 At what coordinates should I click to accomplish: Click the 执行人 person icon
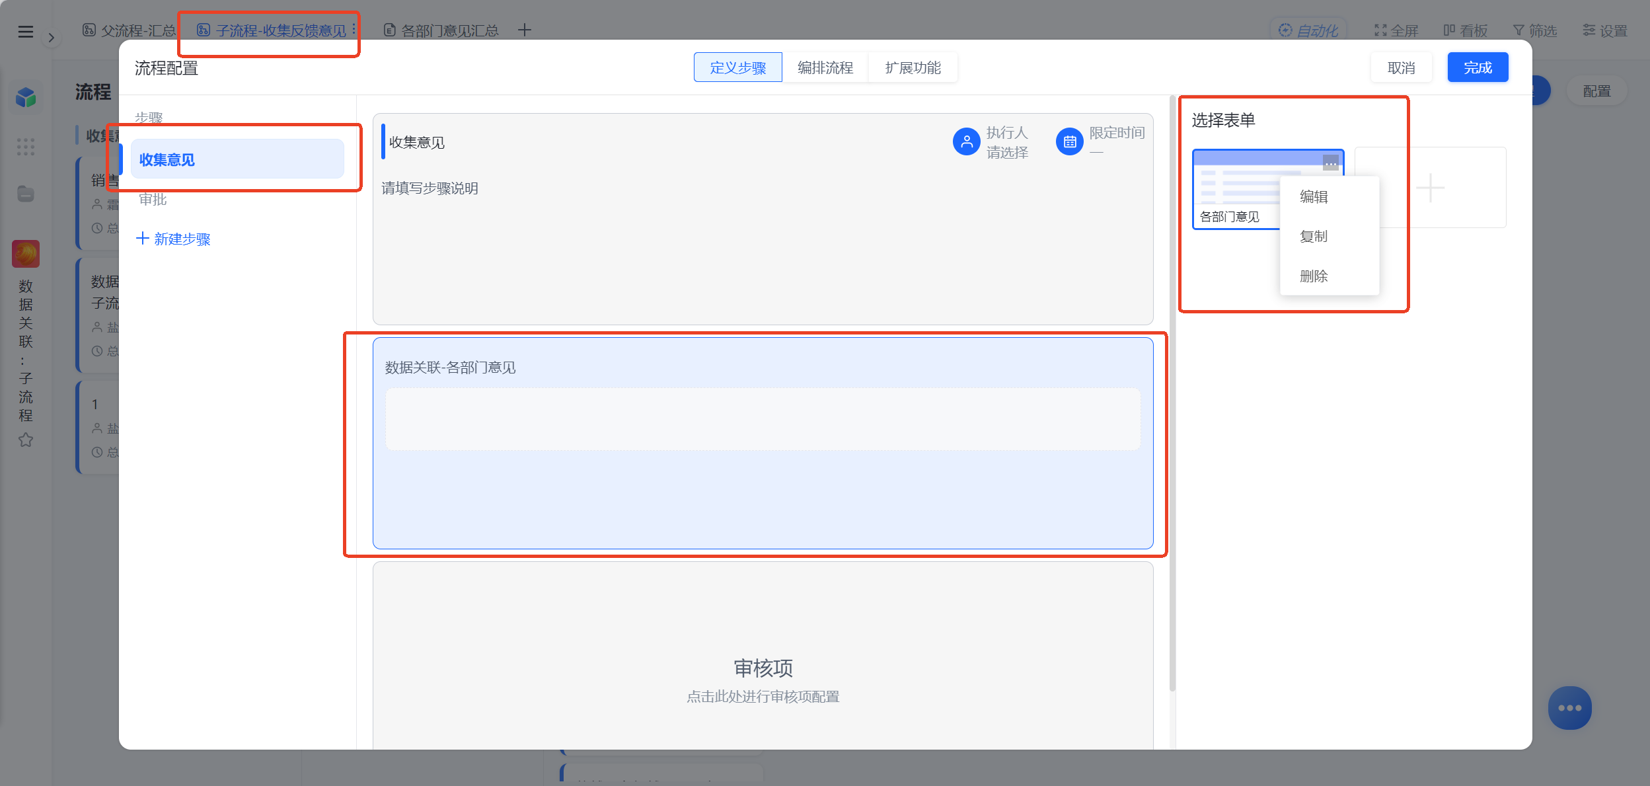click(x=966, y=141)
